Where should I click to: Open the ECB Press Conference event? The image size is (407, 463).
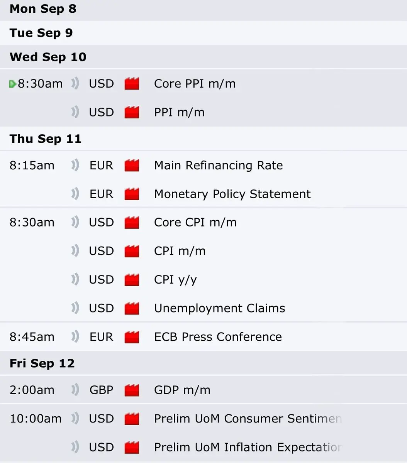click(218, 337)
